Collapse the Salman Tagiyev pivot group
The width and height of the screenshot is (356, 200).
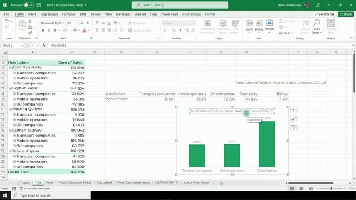point(10,131)
